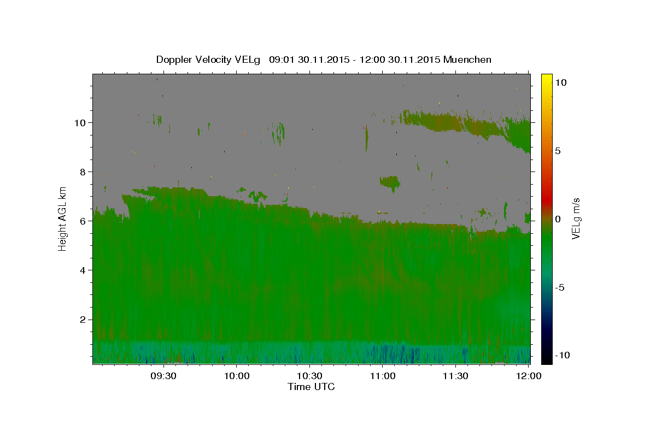
Task: Click the 'Height AGL km' y-axis label
Action: [63, 218]
